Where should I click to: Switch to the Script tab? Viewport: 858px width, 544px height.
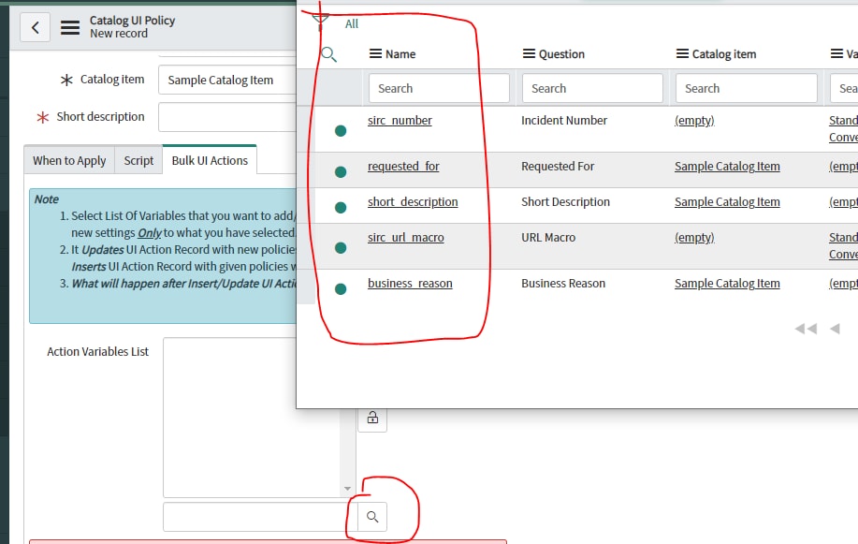(138, 160)
